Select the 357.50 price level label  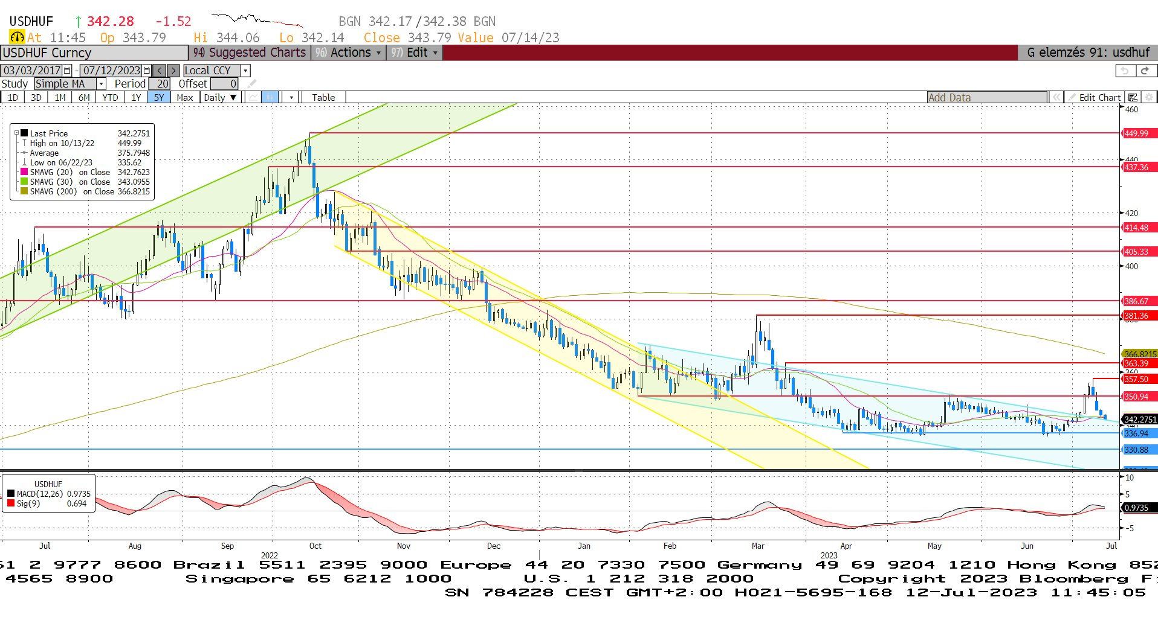(1139, 379)
